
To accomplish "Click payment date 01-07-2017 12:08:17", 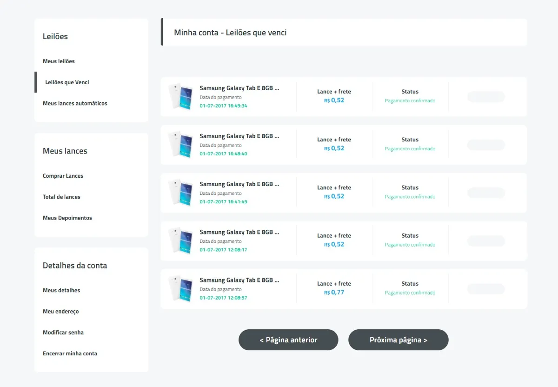I will pos(223,249).
